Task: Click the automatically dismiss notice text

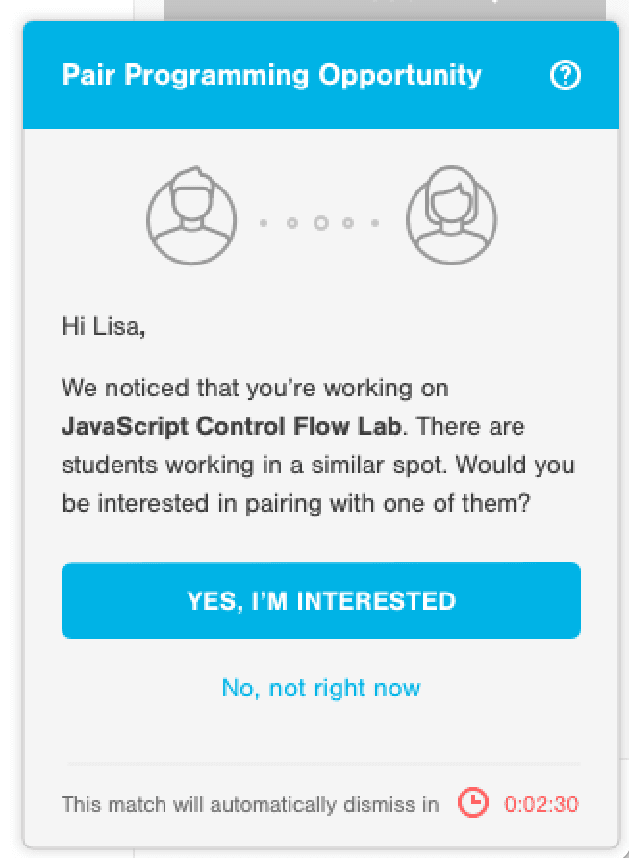Action: [250, 804]
